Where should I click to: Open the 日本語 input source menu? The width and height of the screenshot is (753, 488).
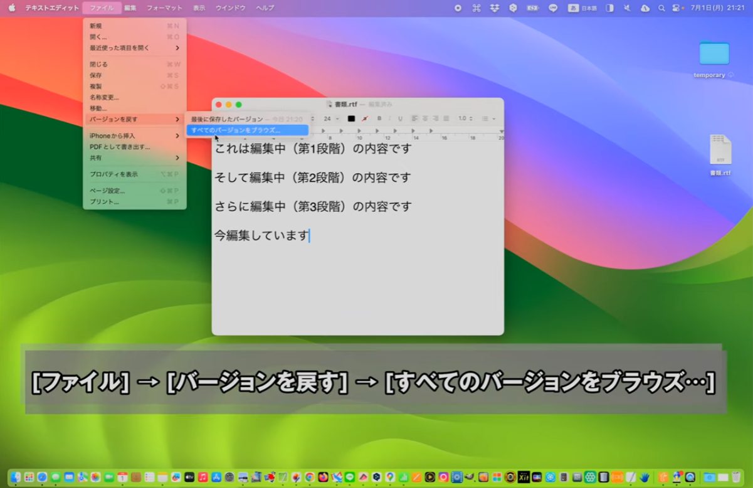tap(582, 8)
